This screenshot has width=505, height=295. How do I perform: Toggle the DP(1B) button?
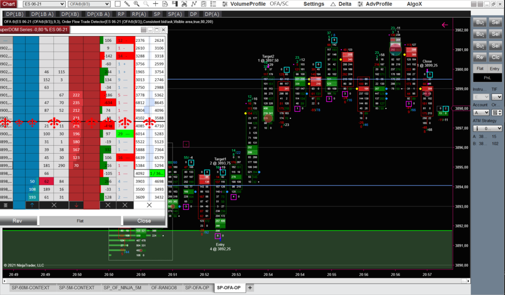click(15, 14)
